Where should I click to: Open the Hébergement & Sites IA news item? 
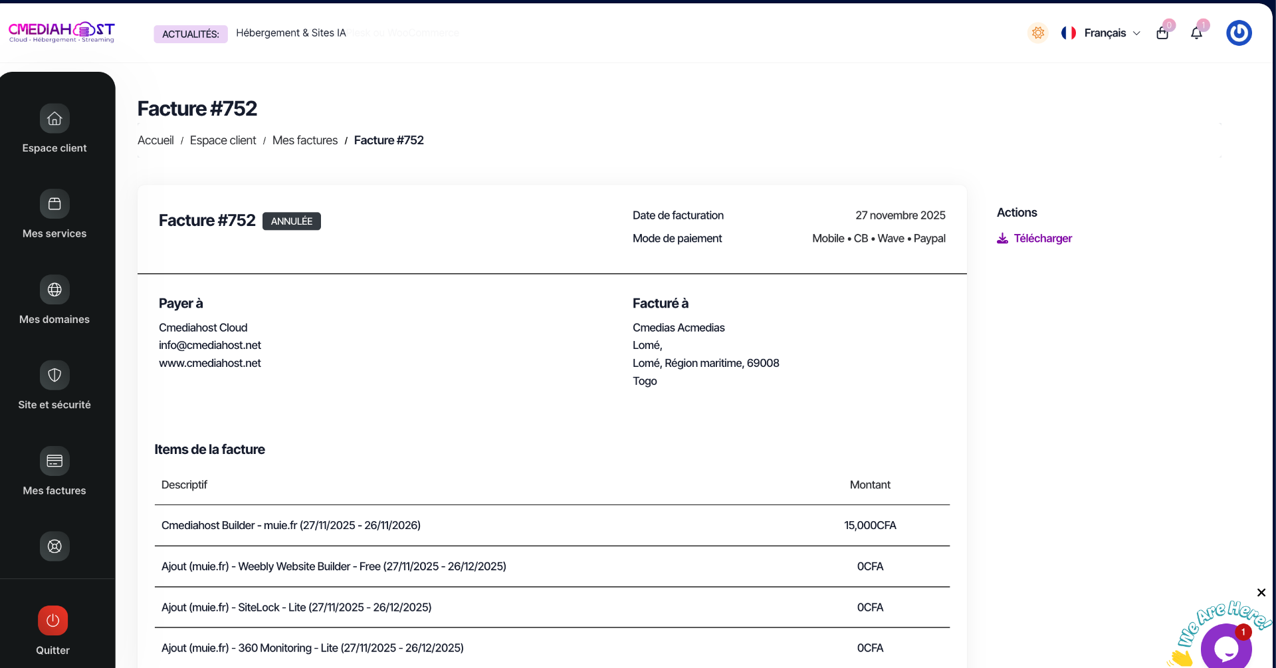(x=291, y=33)
